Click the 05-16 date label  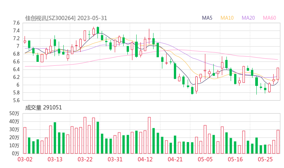(235, 159)
